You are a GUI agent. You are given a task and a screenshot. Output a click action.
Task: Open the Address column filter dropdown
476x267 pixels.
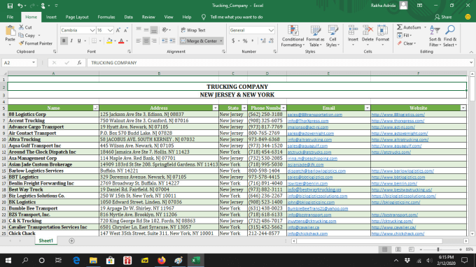coord(215,108)
